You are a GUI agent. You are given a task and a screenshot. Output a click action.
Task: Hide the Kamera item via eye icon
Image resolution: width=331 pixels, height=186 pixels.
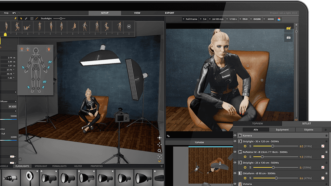tap(235, 136)
